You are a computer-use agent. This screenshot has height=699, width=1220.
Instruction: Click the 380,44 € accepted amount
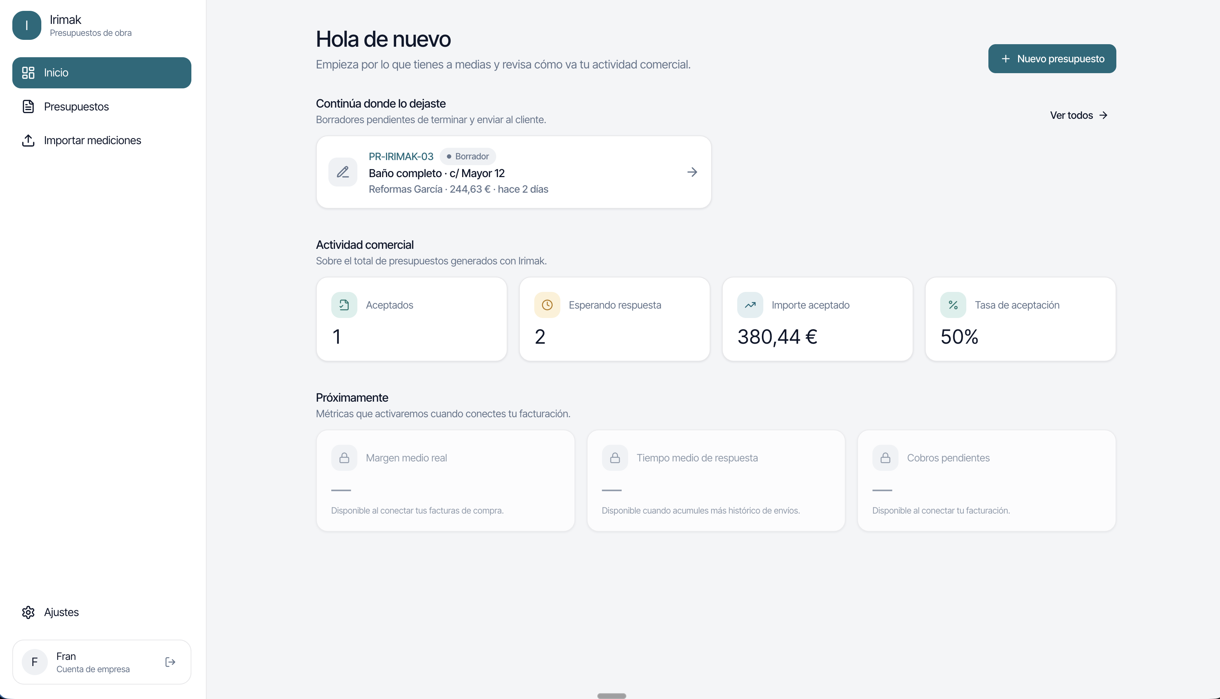coord(777,336)
